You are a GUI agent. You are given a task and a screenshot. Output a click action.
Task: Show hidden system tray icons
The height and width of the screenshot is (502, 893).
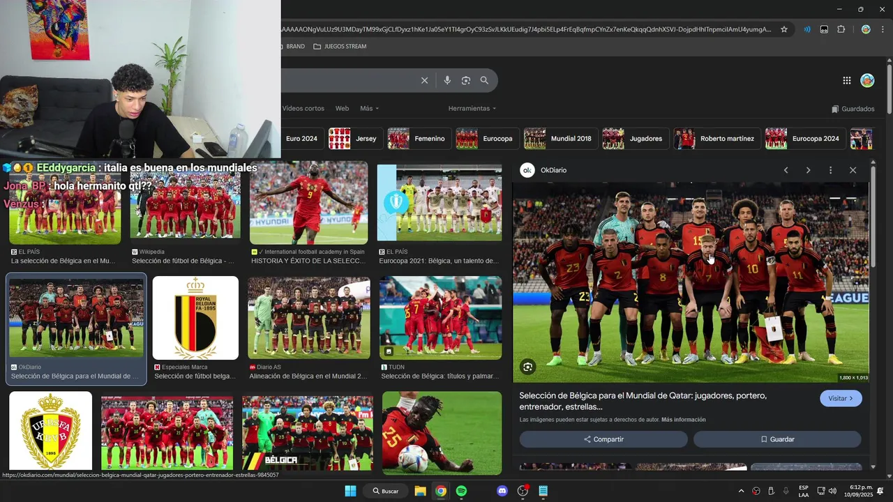pyautogui.click(x=741, y=491)
